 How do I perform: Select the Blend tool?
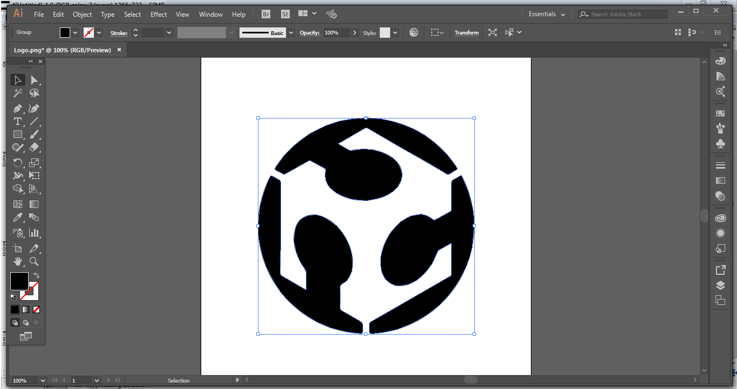pos(34,217)
